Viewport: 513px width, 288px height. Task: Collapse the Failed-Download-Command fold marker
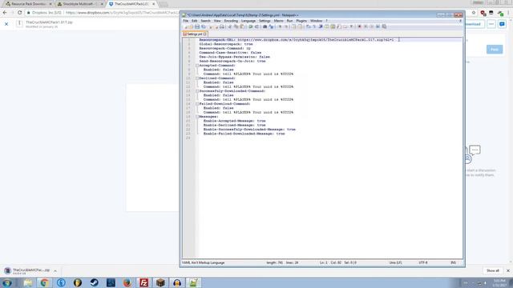[197, 104]
